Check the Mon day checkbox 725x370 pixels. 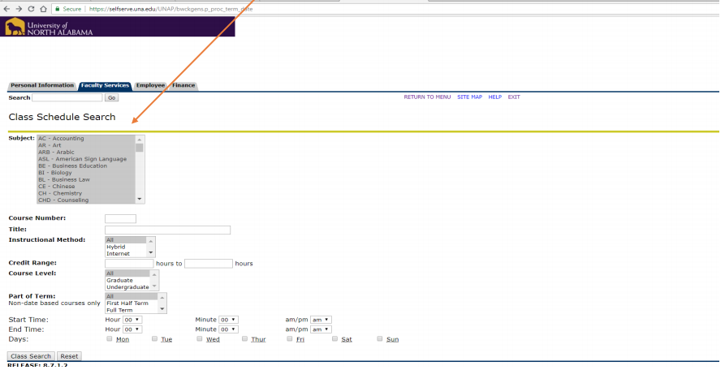click(x=110, y=339)
